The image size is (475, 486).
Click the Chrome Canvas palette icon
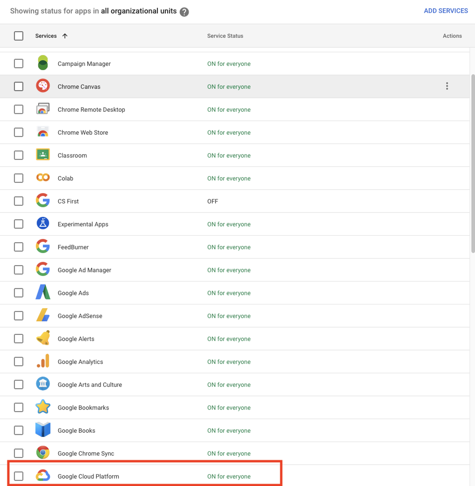(x=43, y=86)
